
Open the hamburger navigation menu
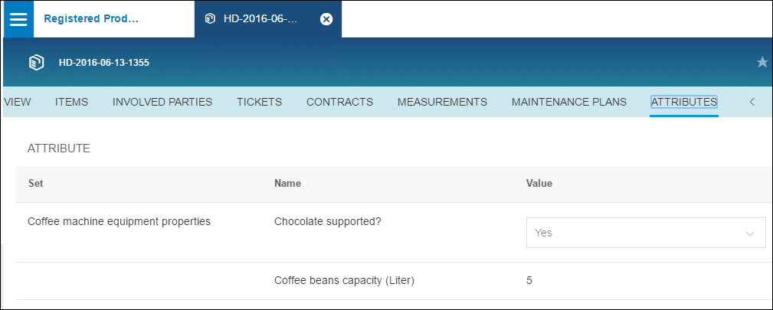pyautogui.click(x=18, y=19)
